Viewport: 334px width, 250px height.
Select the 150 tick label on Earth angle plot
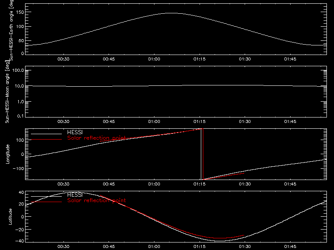(x=20, y=12)
